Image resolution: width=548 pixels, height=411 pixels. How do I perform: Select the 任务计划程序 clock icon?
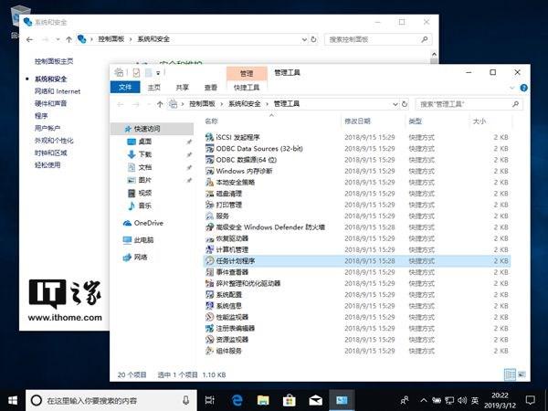(209, 260)
